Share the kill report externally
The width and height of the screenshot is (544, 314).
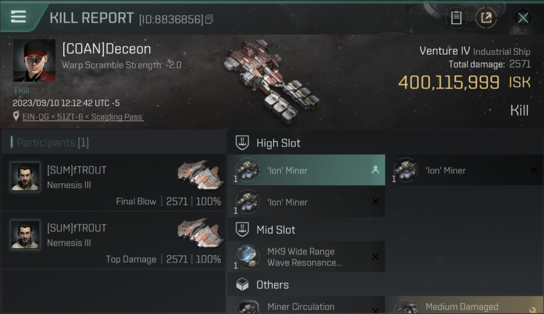[x=486, y=18]
